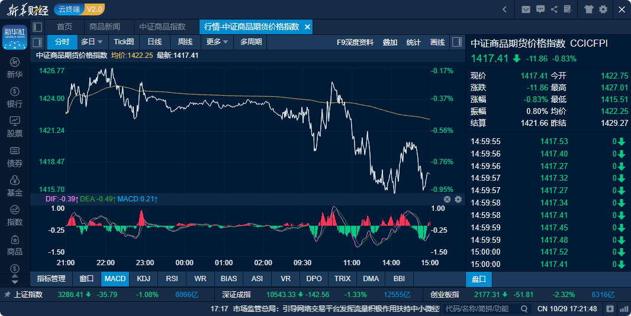Open 债券 bonds in the sidebar
This screenshot has height=316, width=631.
pyautogui.click(x=15, y=157)
